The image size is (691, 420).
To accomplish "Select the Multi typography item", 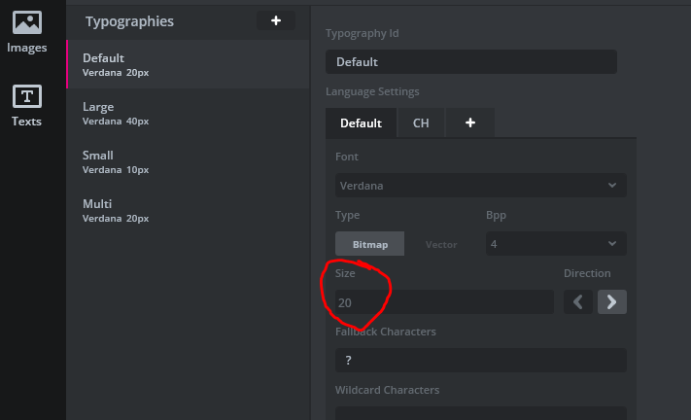I will click(185, 210).
